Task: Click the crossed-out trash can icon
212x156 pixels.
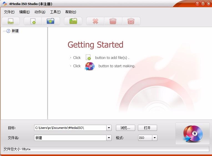Action: coord(131,21)
